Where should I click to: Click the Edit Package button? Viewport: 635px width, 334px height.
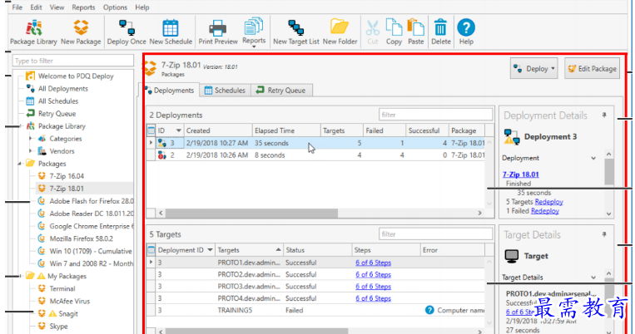point(592,69)
